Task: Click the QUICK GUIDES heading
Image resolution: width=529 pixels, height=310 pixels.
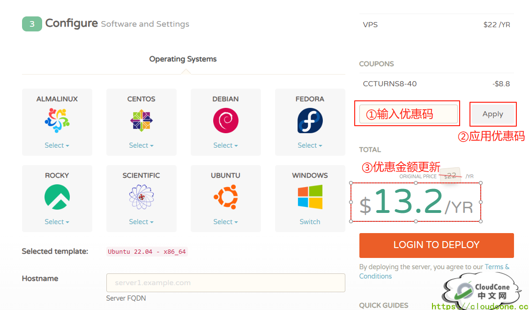Action: point(384,305)
